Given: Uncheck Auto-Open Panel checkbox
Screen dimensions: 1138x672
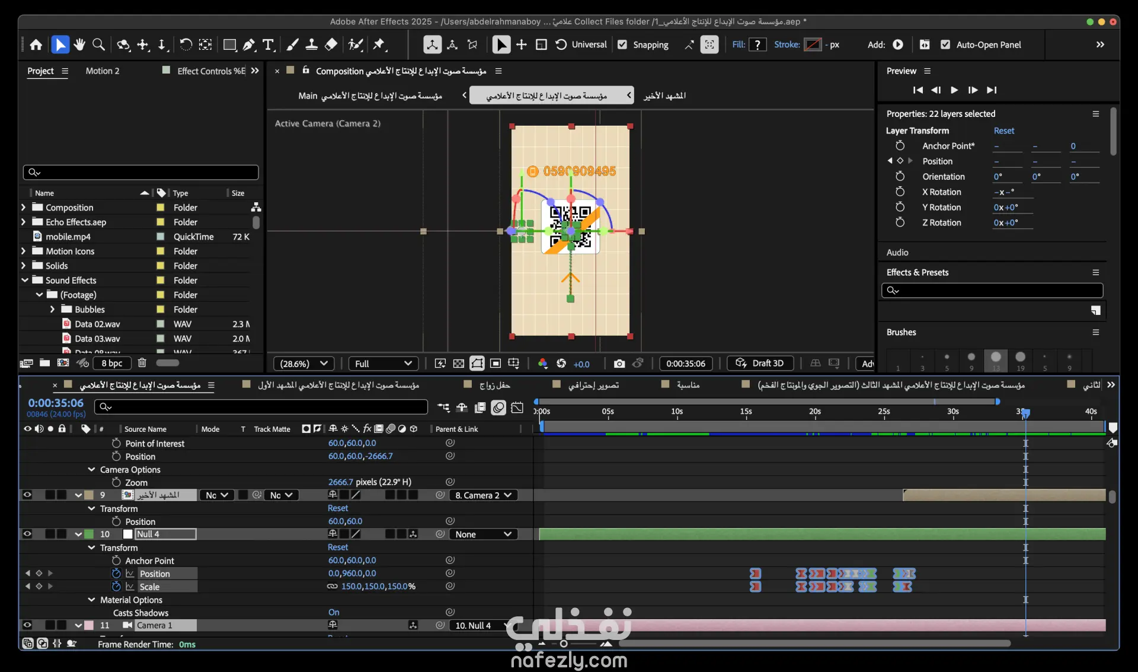Looking at the screenshot, I should [x=945, y=44].
